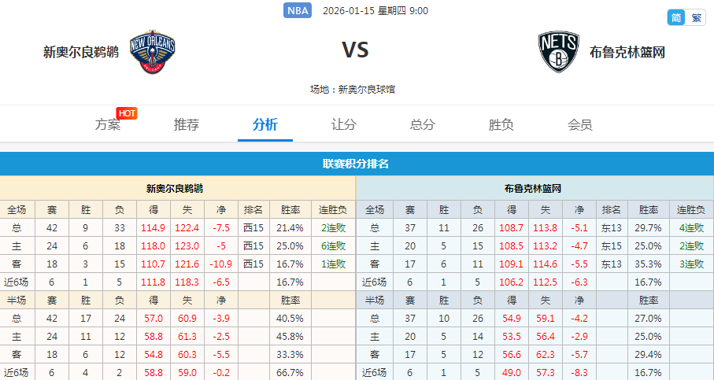This screenshot has width=714, height=380.
Task: Click Nets half-time away conceded 62.3
Action: [545, 355]
